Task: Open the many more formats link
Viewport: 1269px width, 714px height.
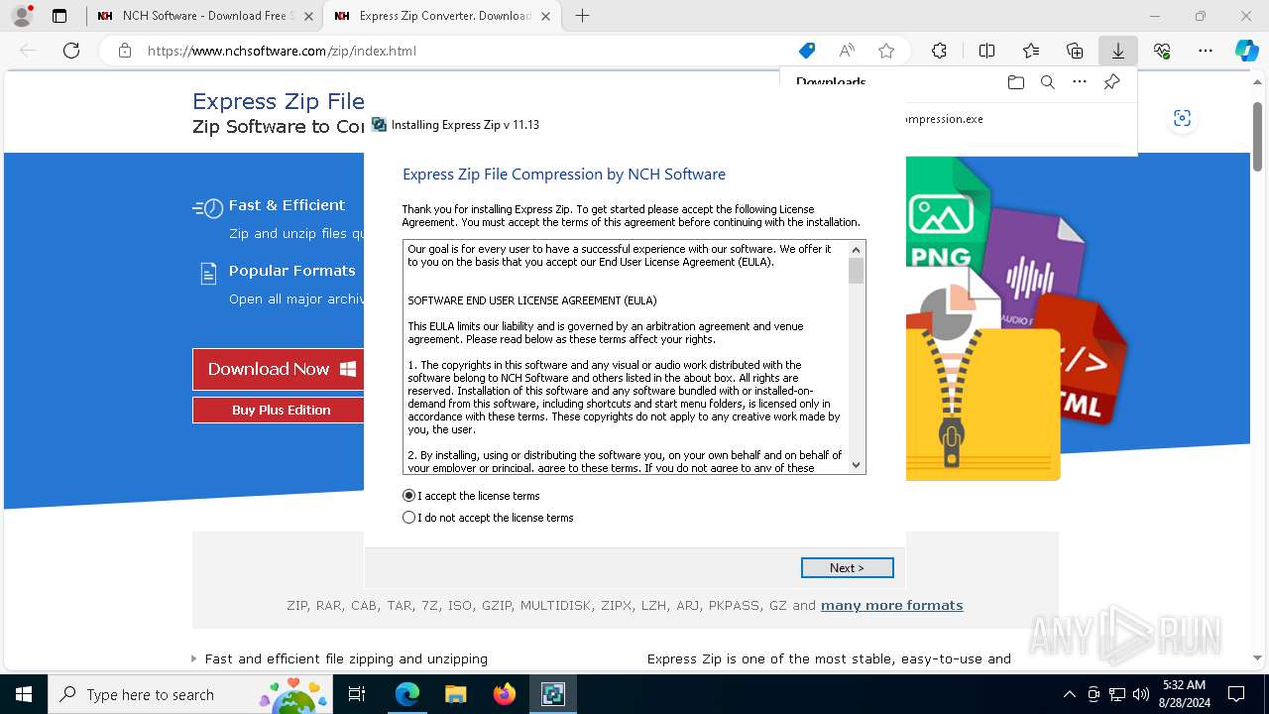Action: coord(891,605)
